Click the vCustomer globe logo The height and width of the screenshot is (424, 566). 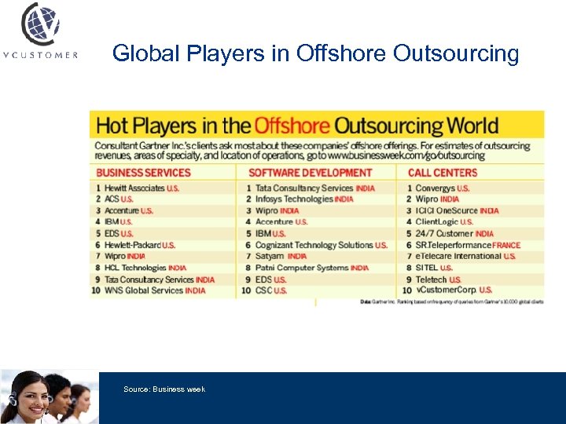pos(40,24)
